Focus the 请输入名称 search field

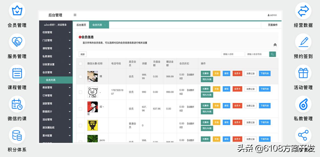pyautogui.click(x=233, y=54)
